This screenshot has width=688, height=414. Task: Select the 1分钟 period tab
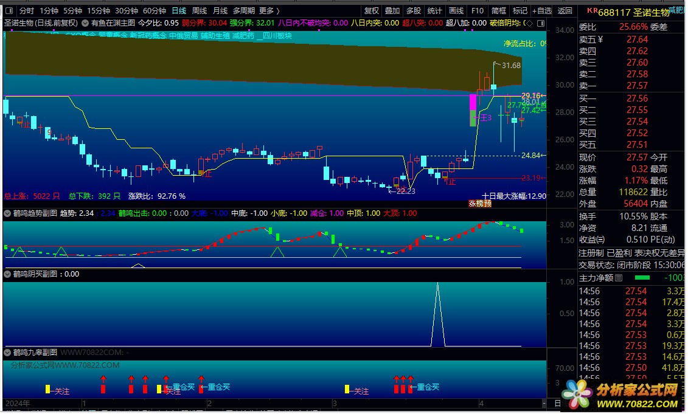(49, 10)
